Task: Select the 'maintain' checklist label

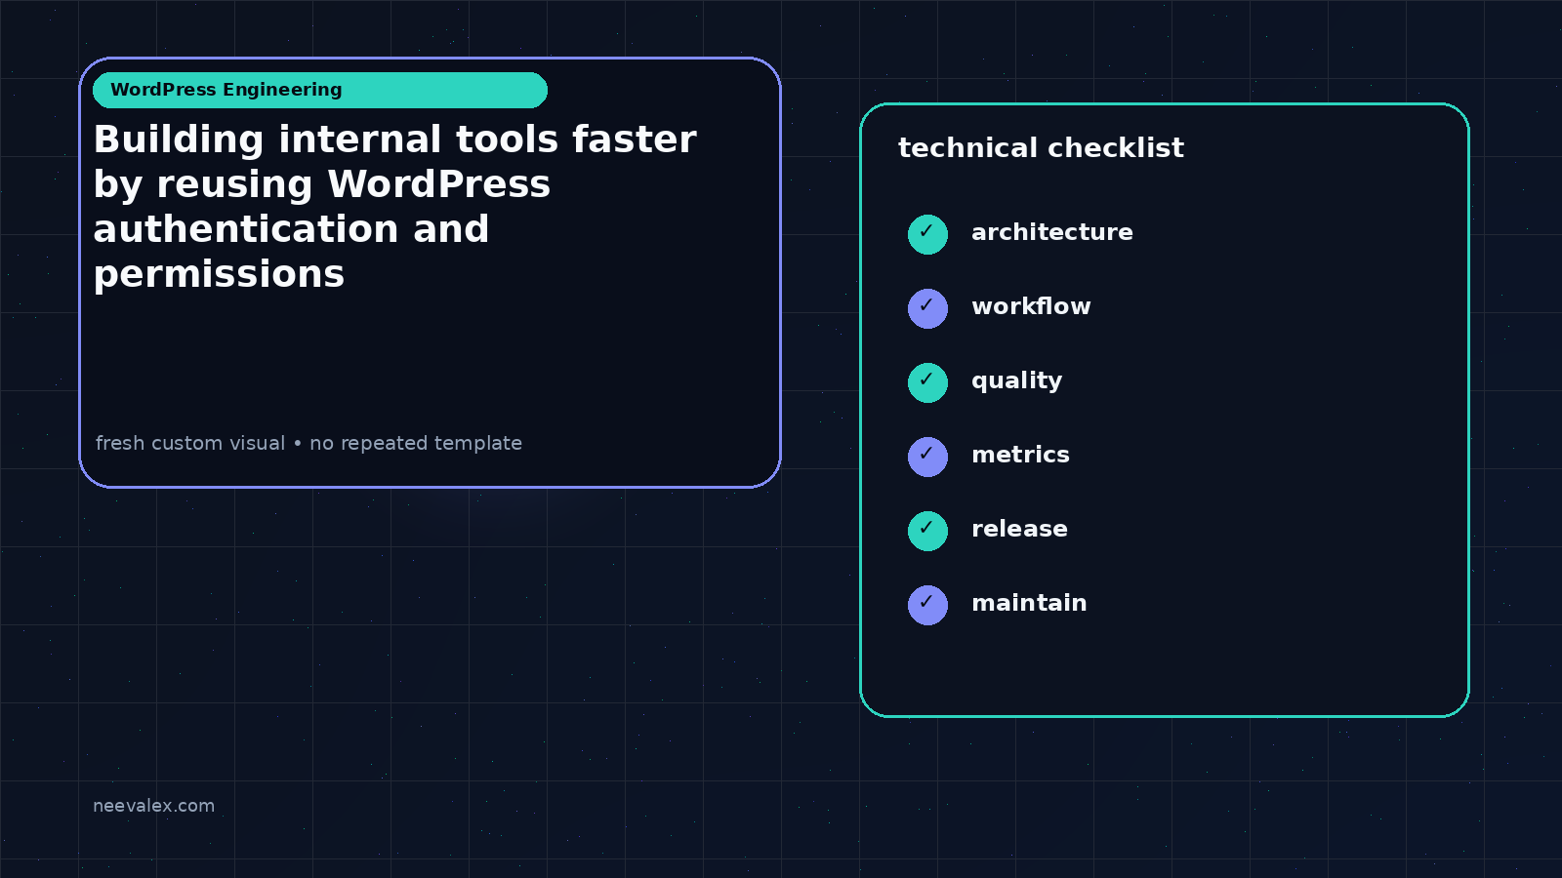Action: pos(1029,603)
